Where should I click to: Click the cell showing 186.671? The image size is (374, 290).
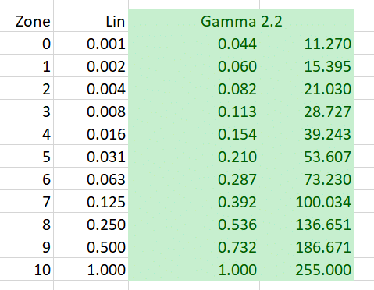[x=307, y=246]
